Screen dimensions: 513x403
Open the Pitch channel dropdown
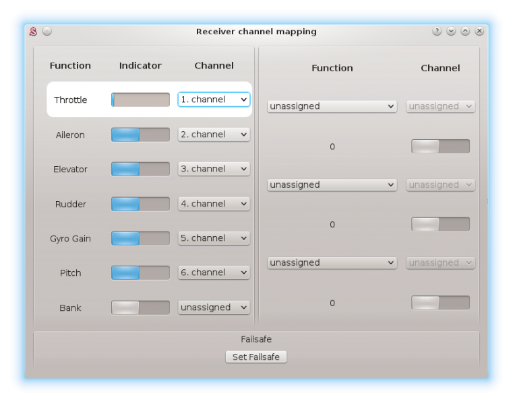click(214, 272)
